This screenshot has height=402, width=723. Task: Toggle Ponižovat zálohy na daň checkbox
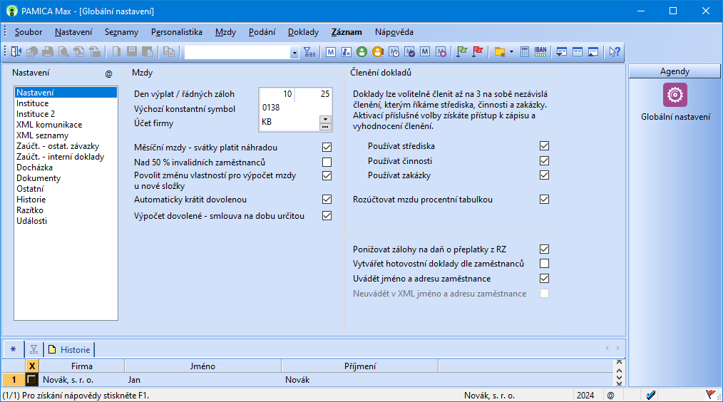point(545,249)
